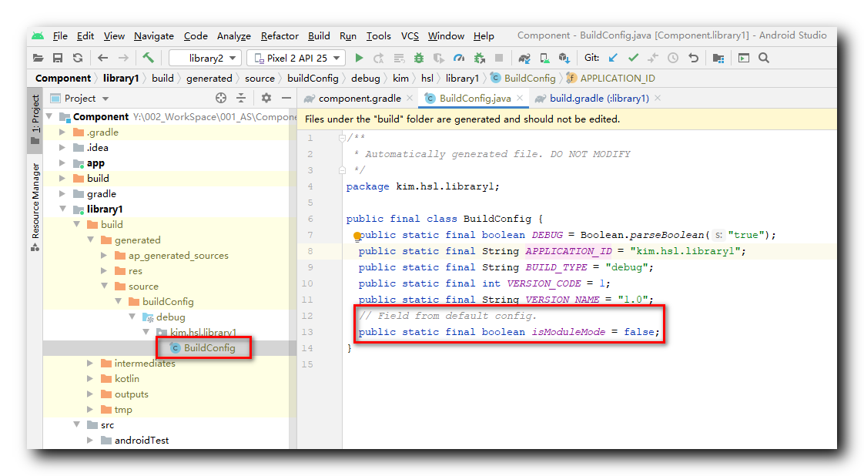
Task: Click the yellow intention bulb on line 7
Action: click(x=357, y=236)
